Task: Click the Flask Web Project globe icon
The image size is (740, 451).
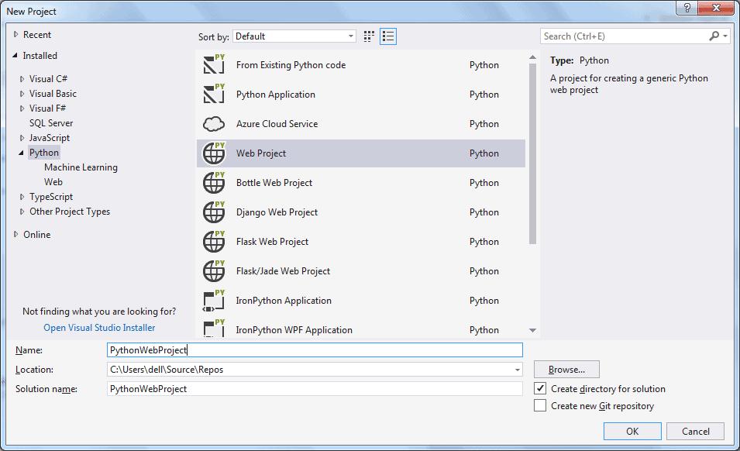Action: click(214, 241)
